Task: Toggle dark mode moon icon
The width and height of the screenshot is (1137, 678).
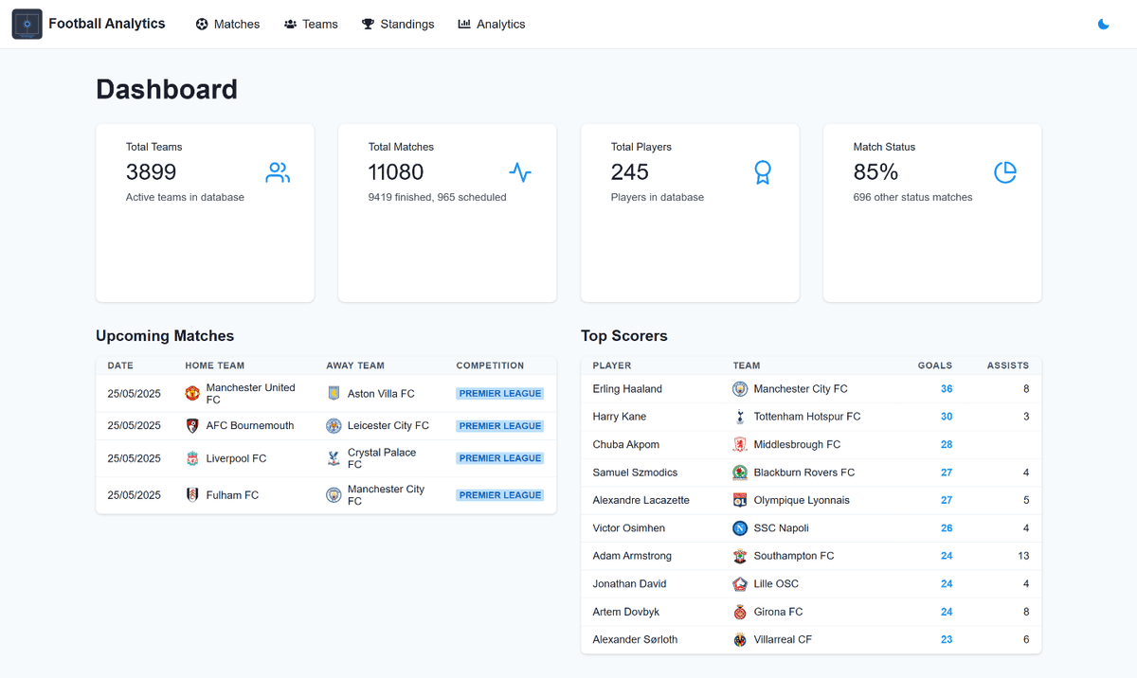Action: point(1103,24)
